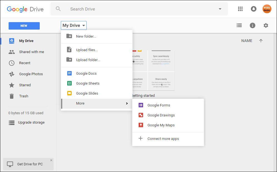Open Recent files section
The image size is (277, 172).
point(25,63)
